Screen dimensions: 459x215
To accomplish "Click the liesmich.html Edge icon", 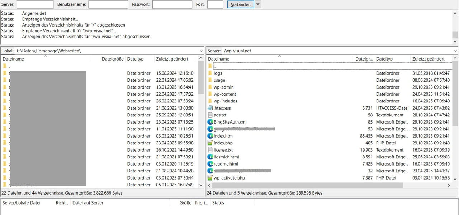I will point(210,157).
